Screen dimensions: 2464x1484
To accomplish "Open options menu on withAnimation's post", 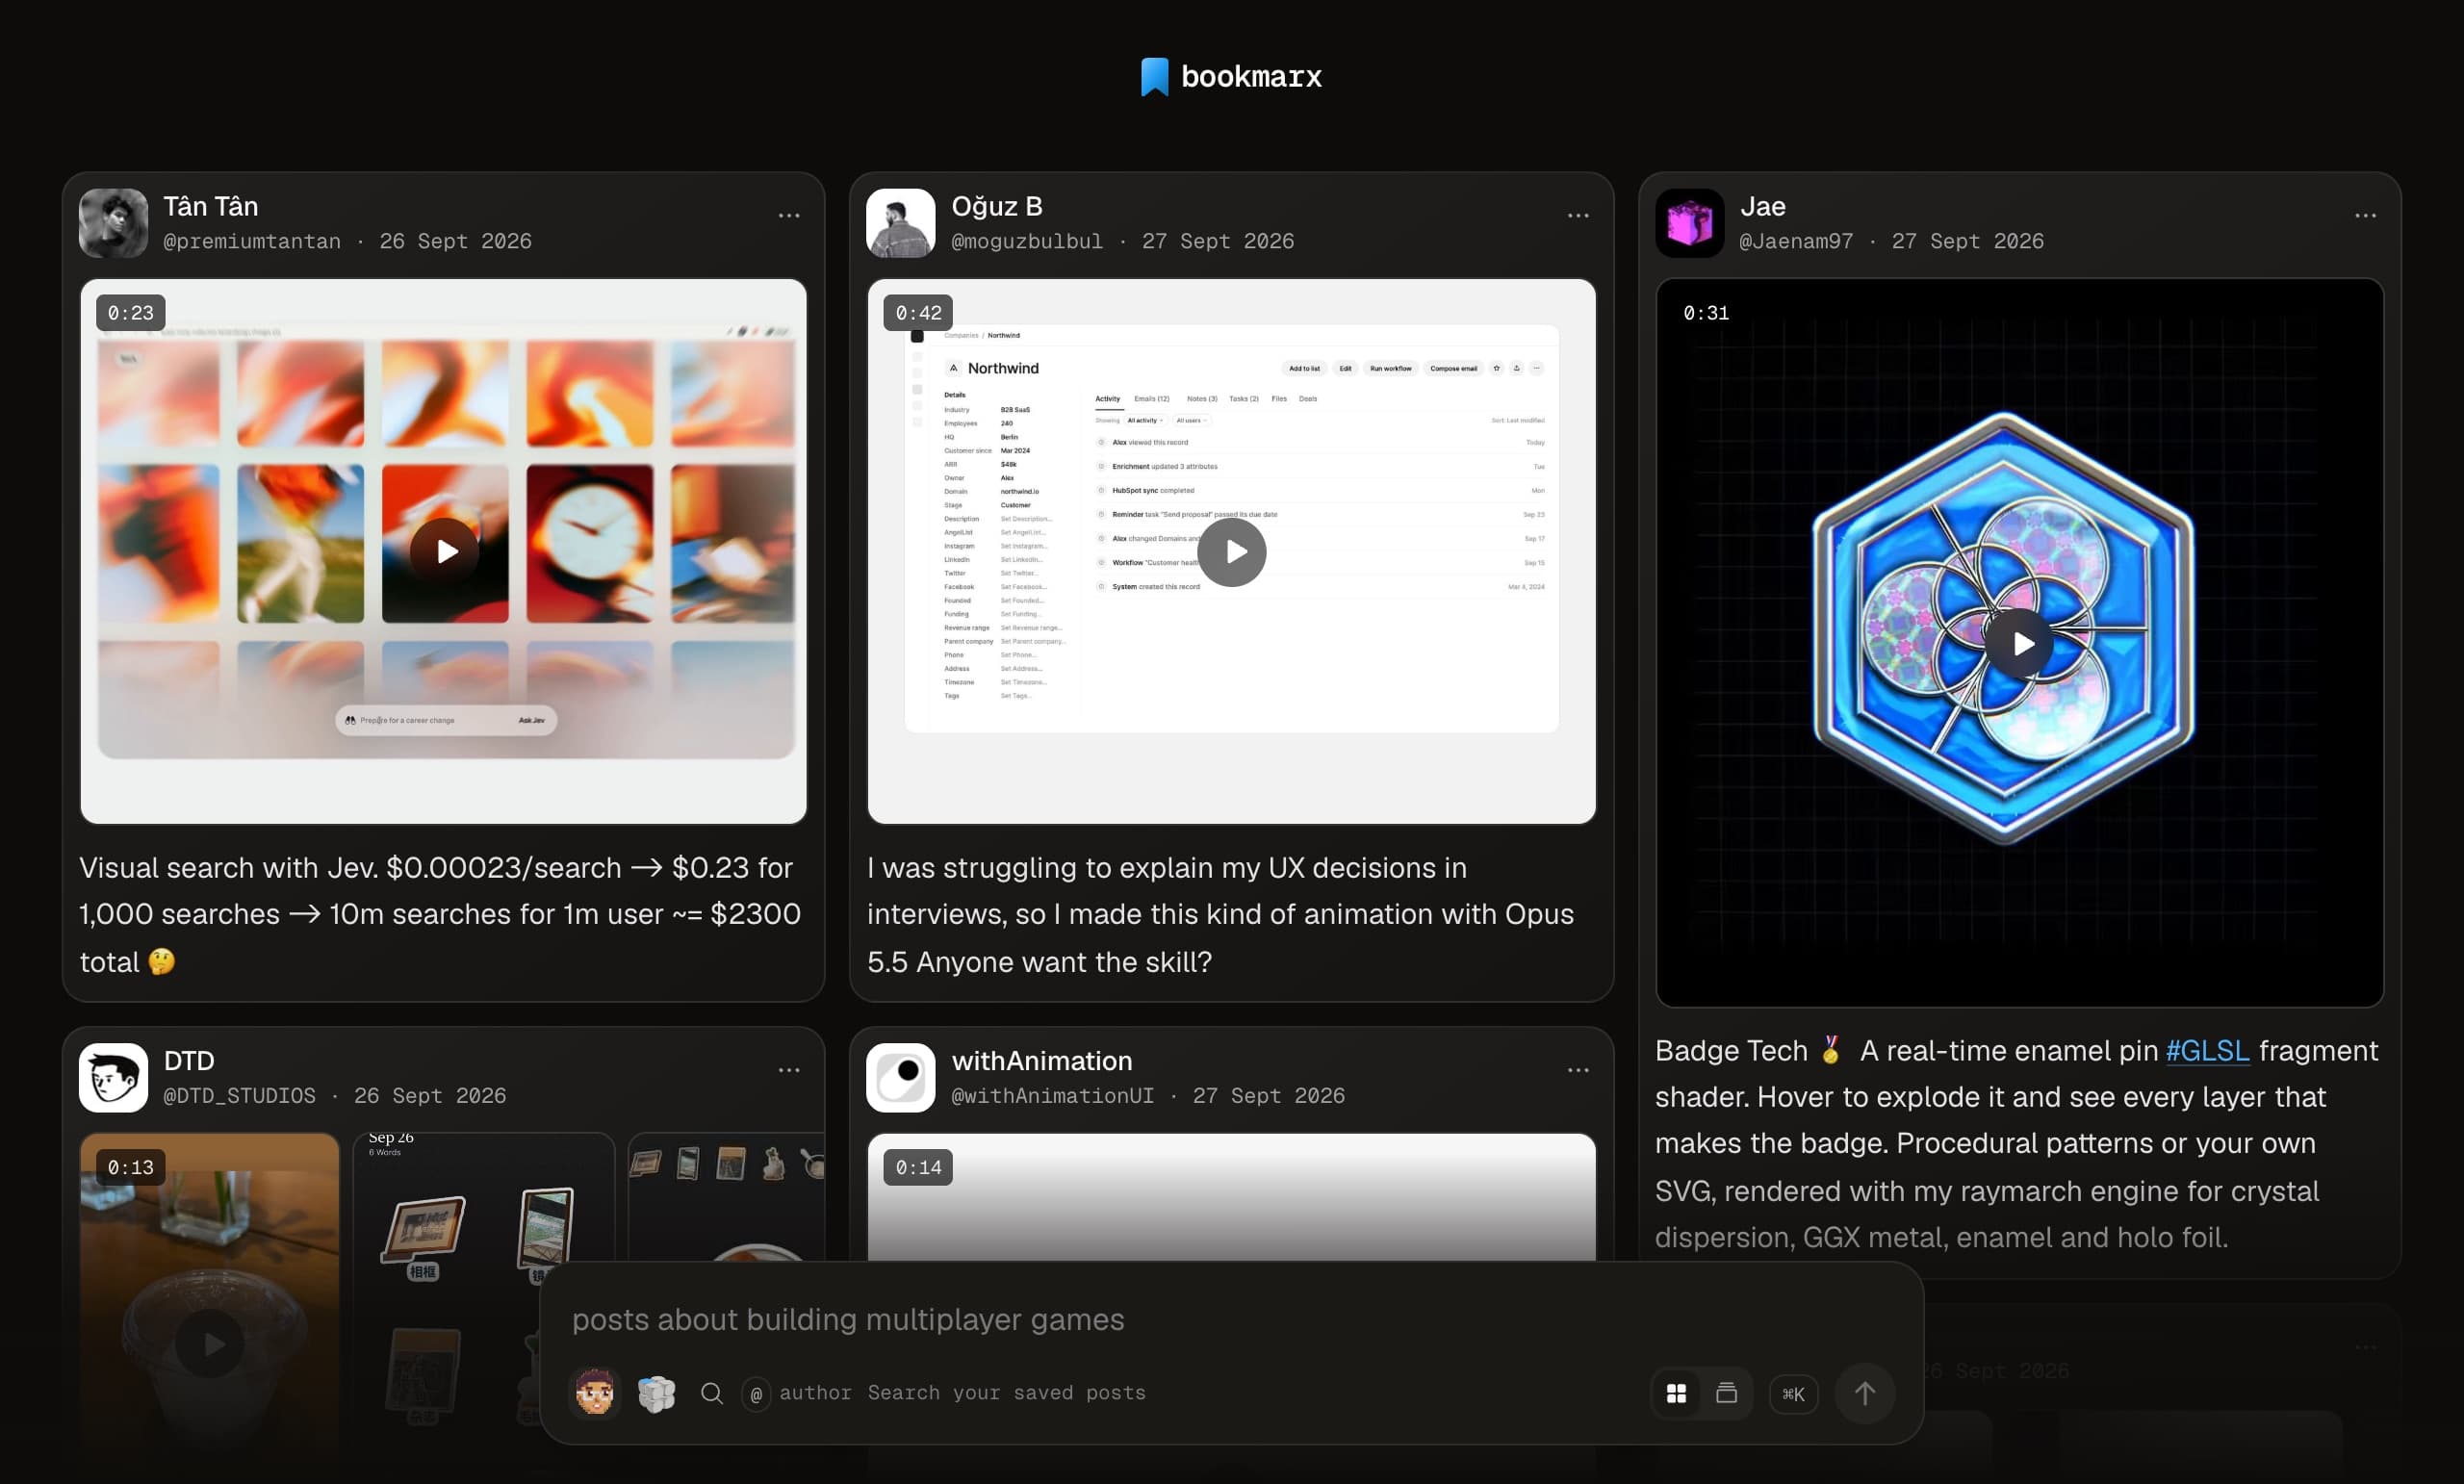I will click(1578, 1070).
